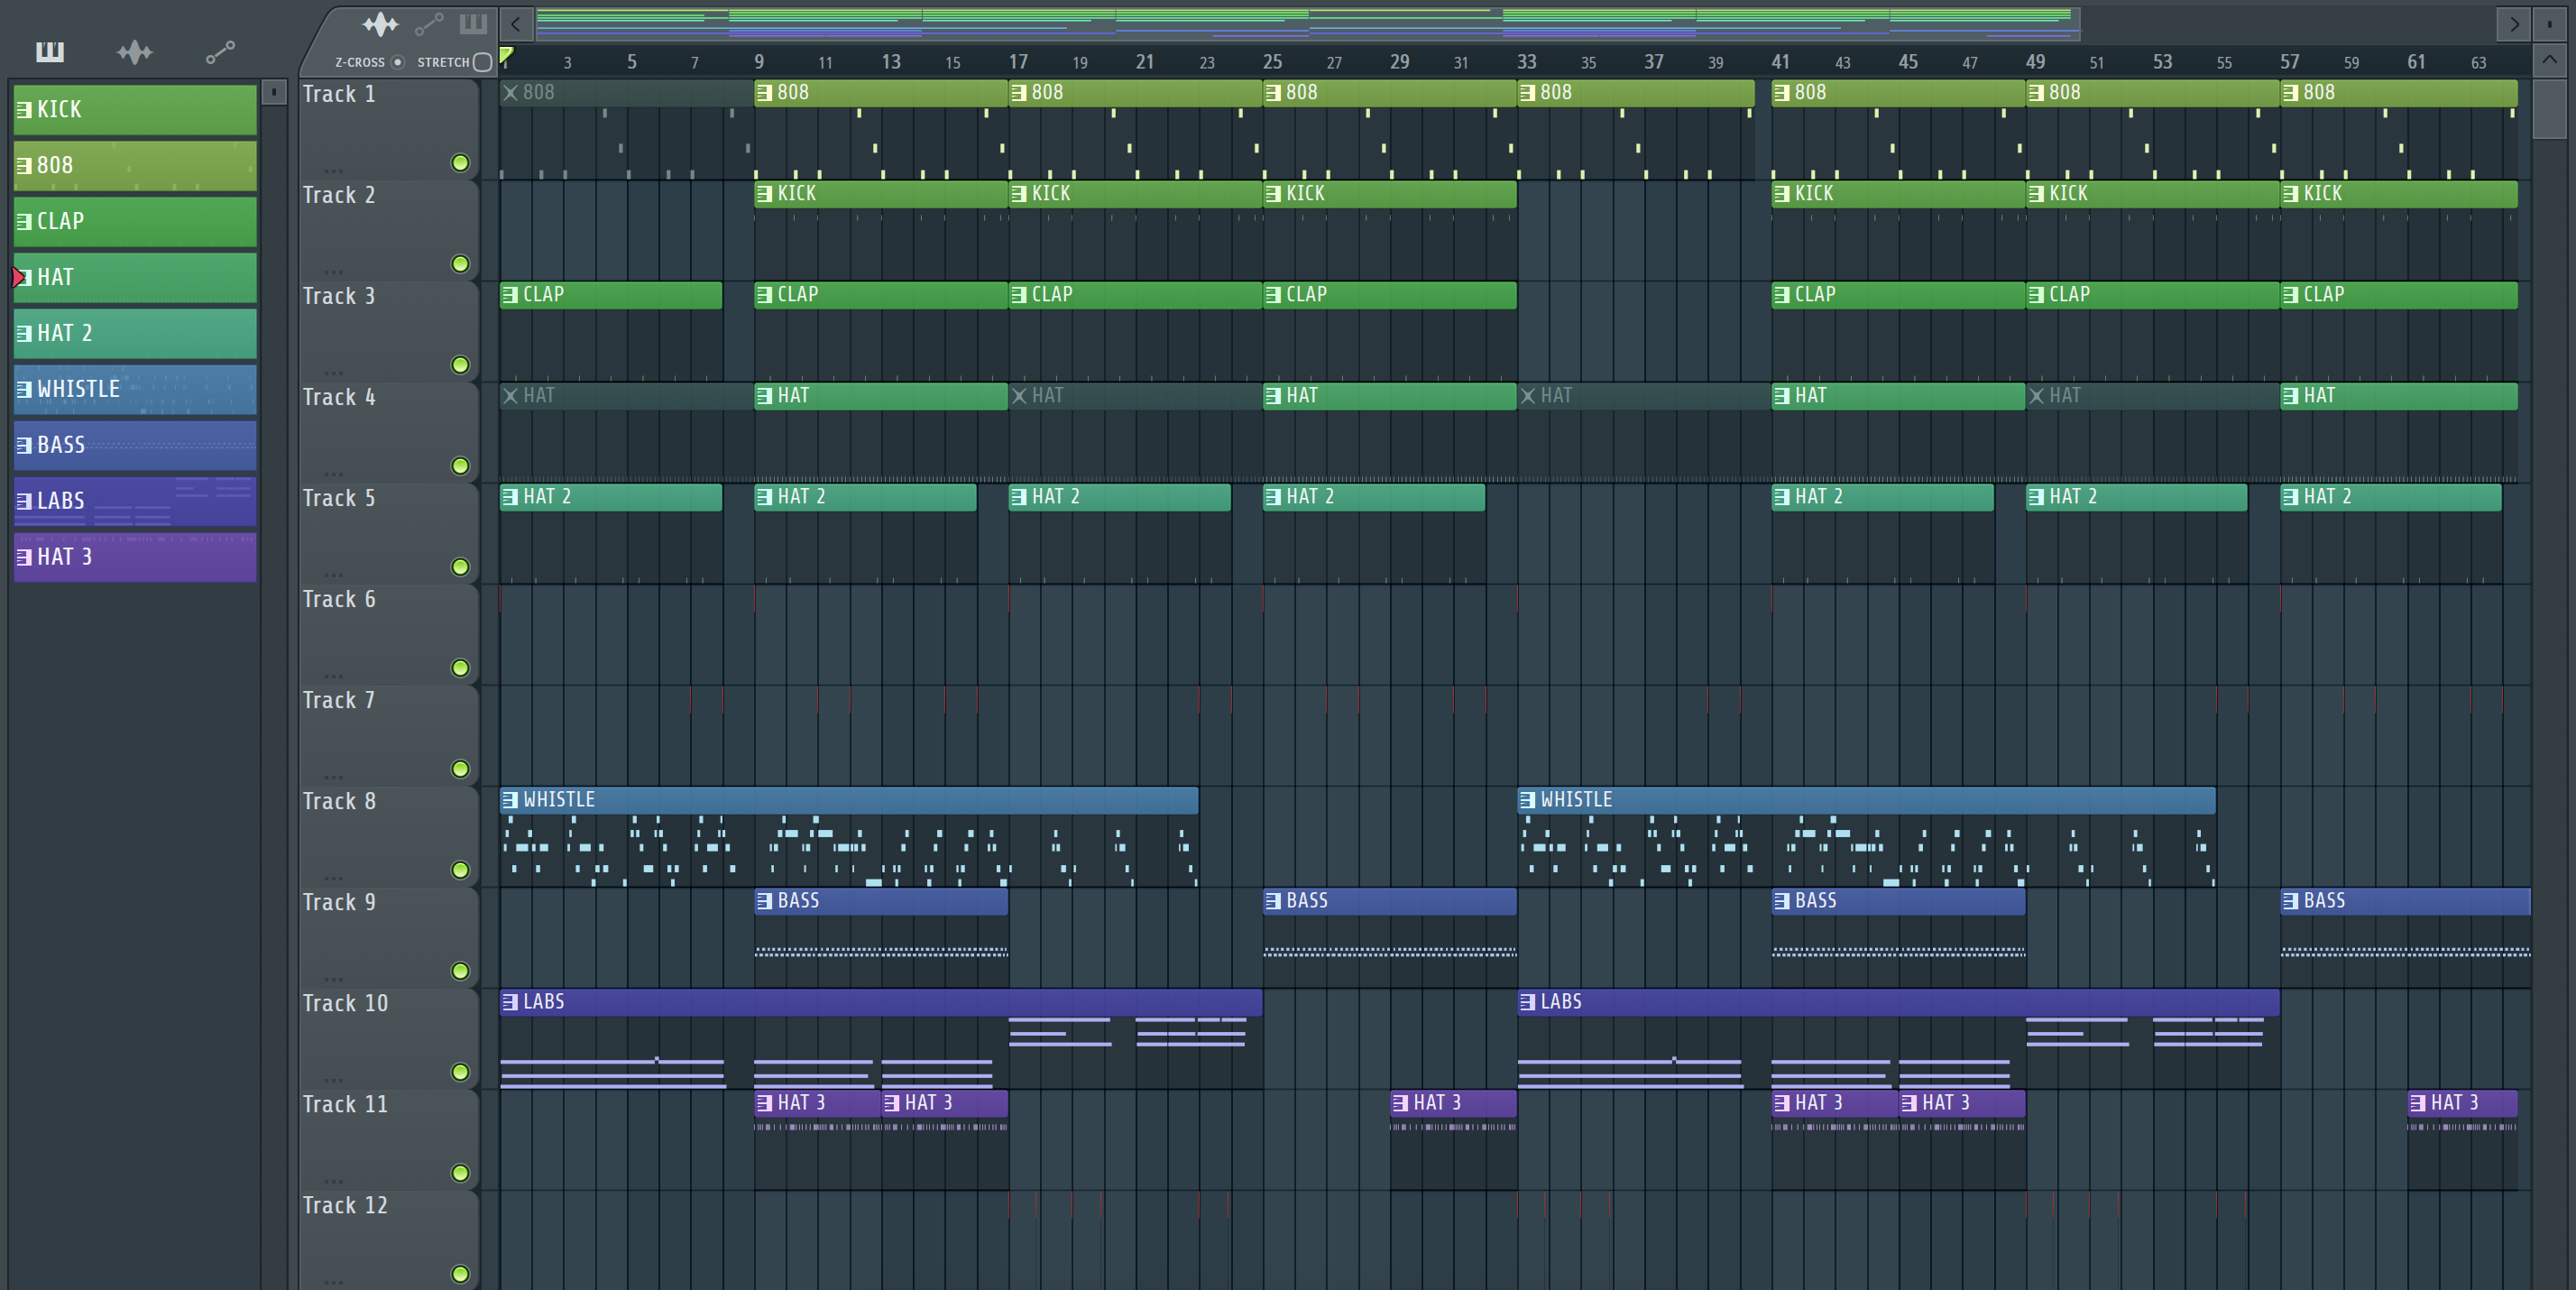Click bar 49 on the timeline ruler
This screenshot has width=2576, height=1290.
[2035, 62]
